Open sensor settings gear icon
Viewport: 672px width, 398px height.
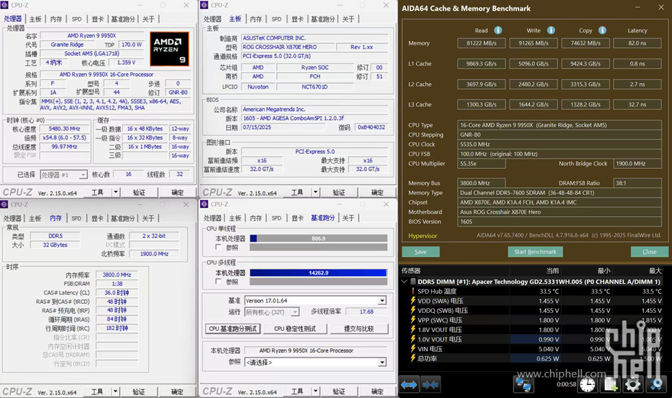(632, 384)
